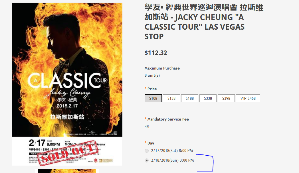Select the 2/18/2018 Sunday 3:00 PM show

coord(147,160)
